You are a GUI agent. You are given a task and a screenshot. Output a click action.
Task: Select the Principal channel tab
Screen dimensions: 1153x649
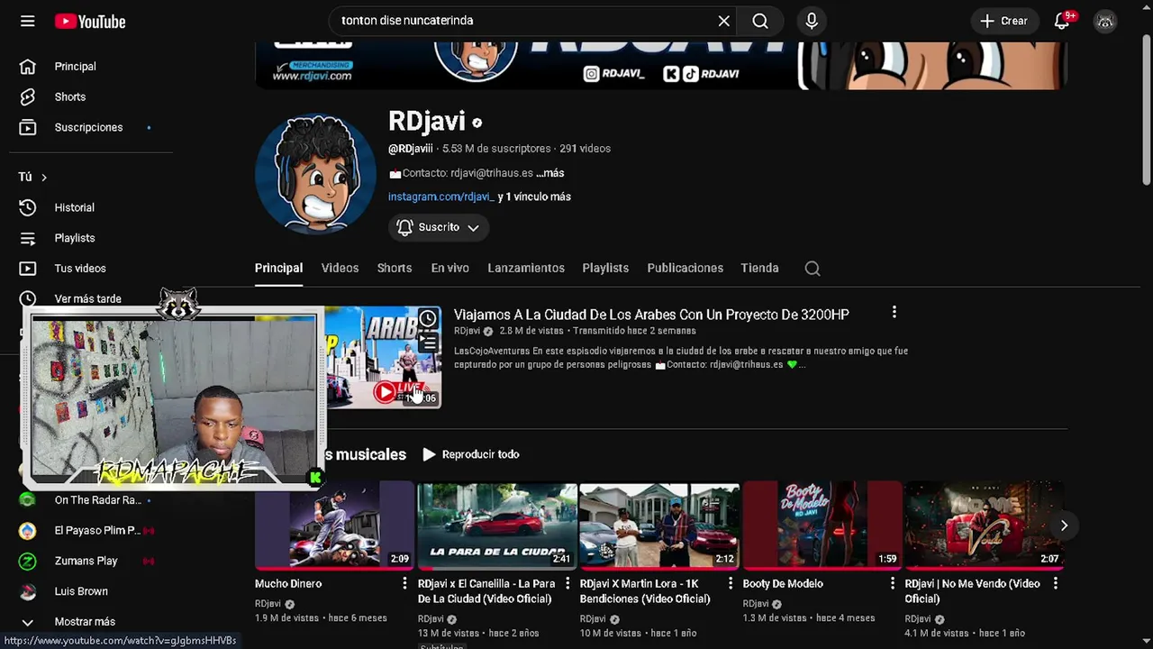pos(278,268)
